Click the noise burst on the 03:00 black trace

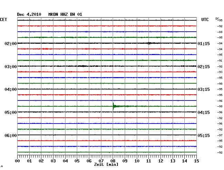(83, 66)
